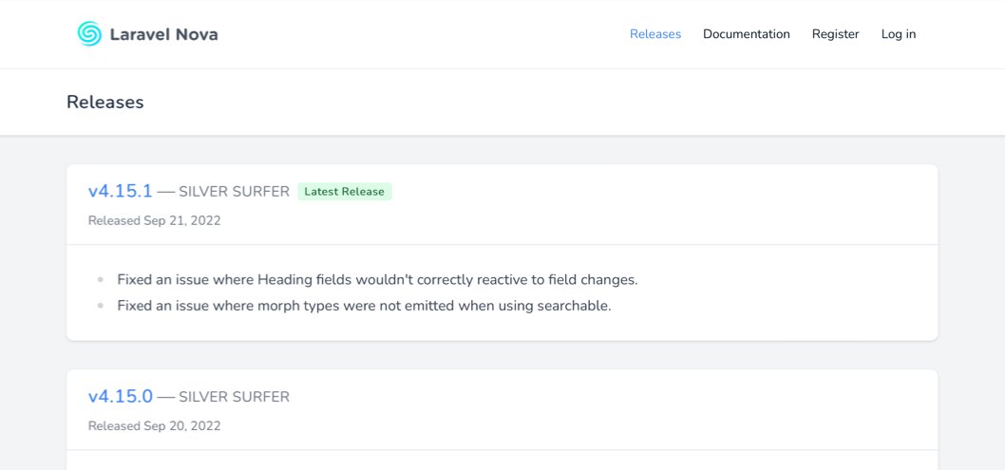Click the Latest Release badge

[x=345, y=192]
